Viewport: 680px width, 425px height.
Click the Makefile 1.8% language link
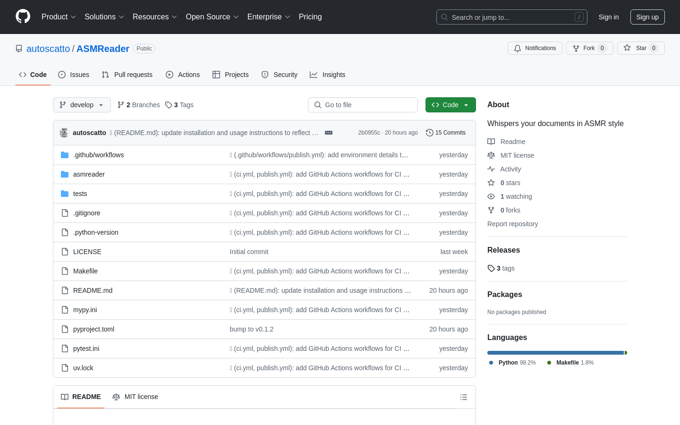click(x=570, y=363)
